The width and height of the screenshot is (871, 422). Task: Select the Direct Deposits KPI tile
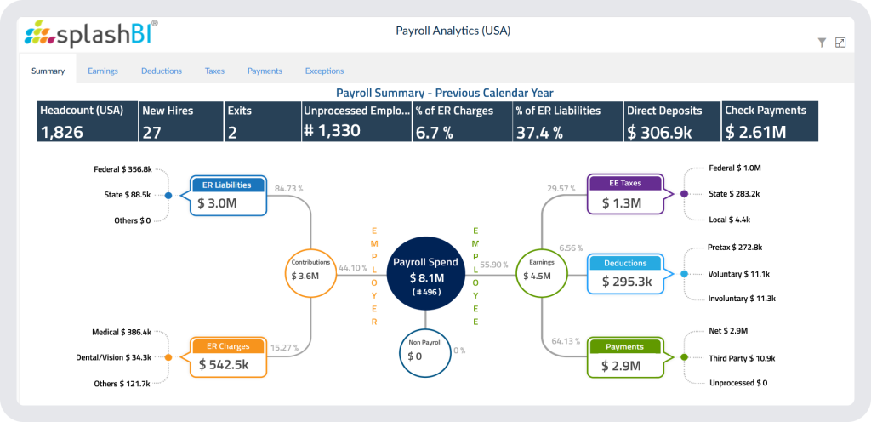tap(670, 121)
